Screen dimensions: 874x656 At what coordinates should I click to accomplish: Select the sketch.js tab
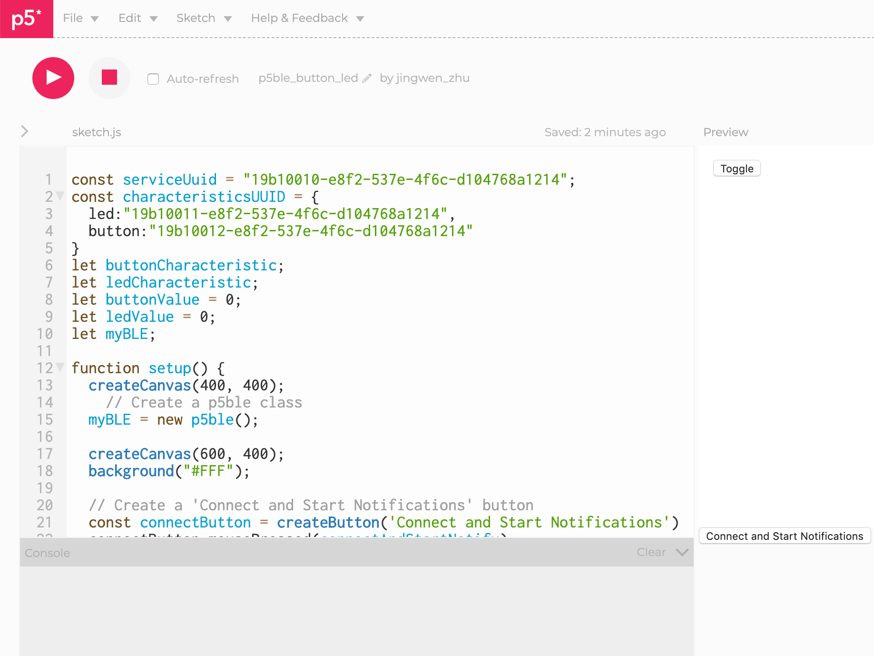point(96,132)
